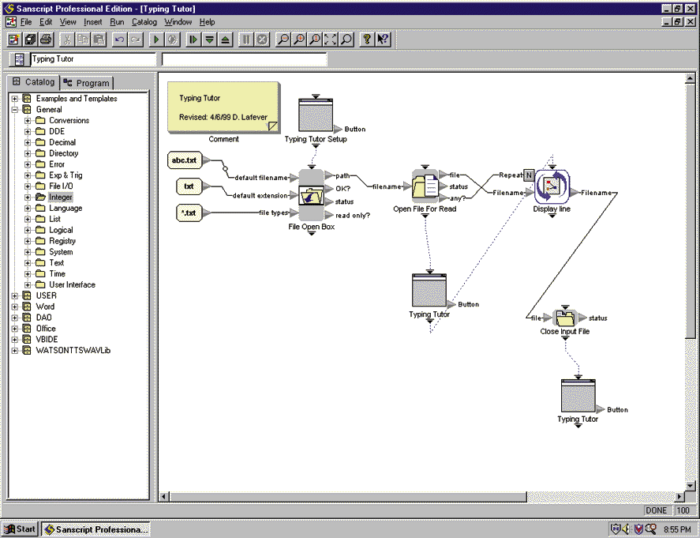Switch to the Program tab
This screenshot has width=700, height=538.
point(88,83)
